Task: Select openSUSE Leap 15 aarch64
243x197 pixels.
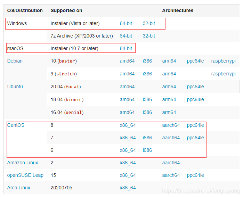Action: (x=171, y=175)
